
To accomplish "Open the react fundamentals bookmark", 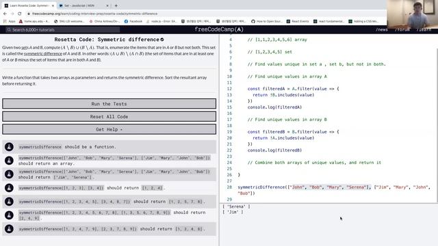I will coord(328,21).
